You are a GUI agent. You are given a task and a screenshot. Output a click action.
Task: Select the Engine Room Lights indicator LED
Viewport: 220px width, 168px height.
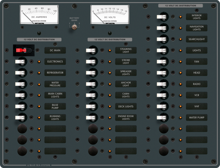tap(110, 118)
